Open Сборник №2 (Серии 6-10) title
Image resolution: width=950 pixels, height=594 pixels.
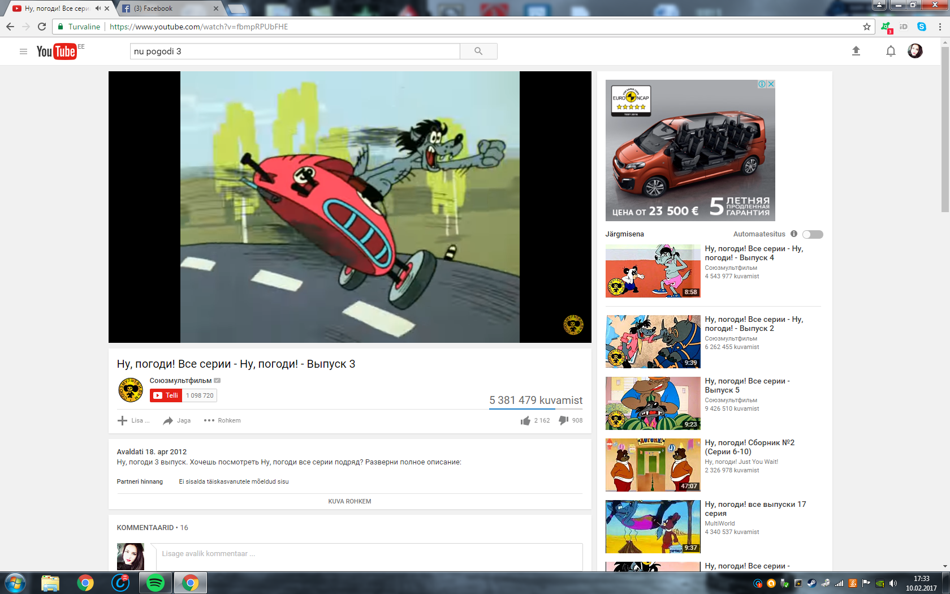pyautogui.click(x=749, y=447)
